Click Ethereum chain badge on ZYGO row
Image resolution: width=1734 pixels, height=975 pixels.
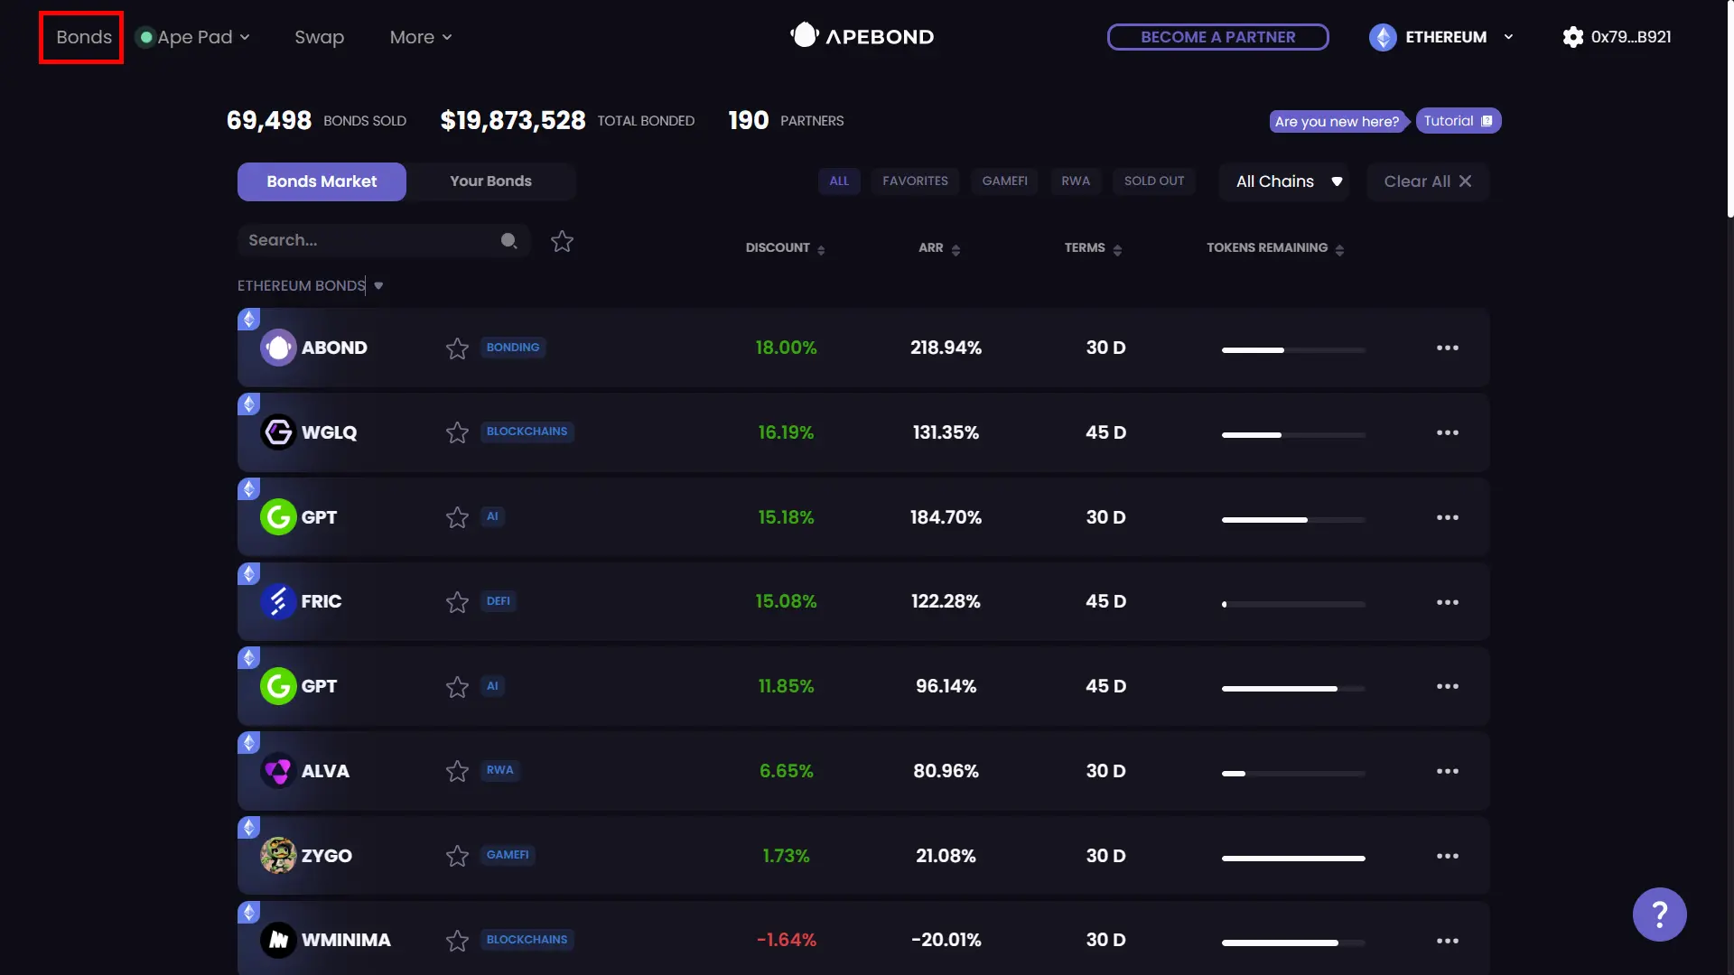click(x=248, y=827)
